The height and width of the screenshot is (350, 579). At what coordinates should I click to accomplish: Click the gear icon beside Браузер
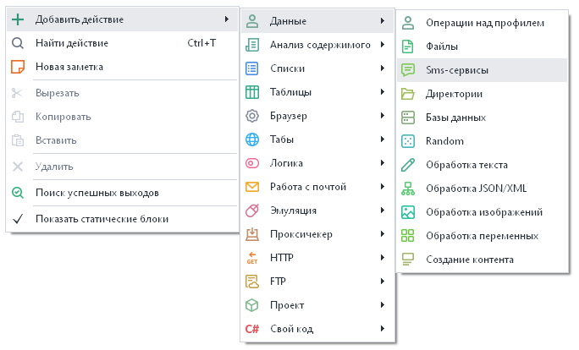[x=251, y=116]
